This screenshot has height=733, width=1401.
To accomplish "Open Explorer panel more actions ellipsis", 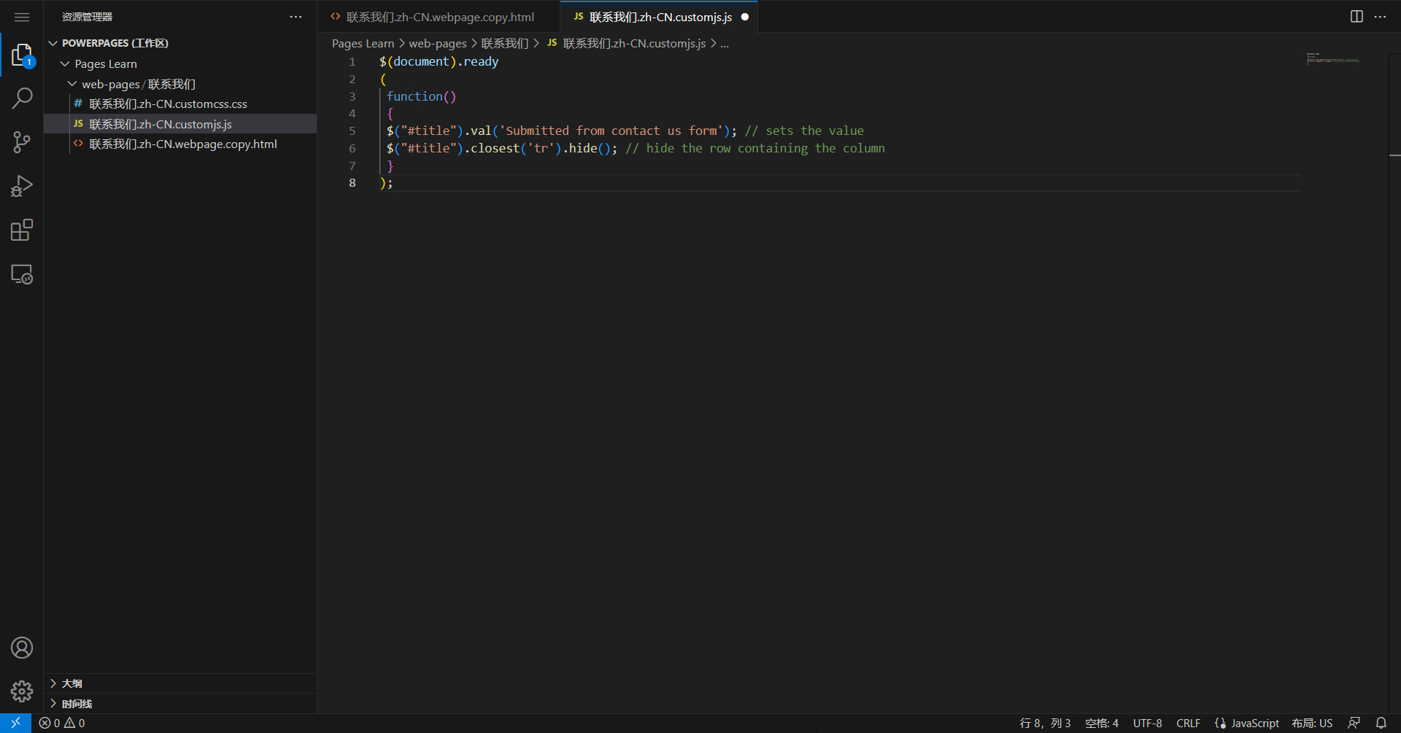I will coord(296,17).
